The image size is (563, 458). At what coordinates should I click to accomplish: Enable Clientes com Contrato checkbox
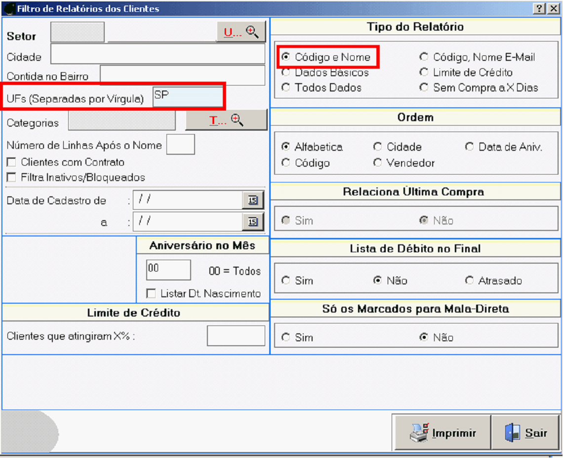pos(11,162)
